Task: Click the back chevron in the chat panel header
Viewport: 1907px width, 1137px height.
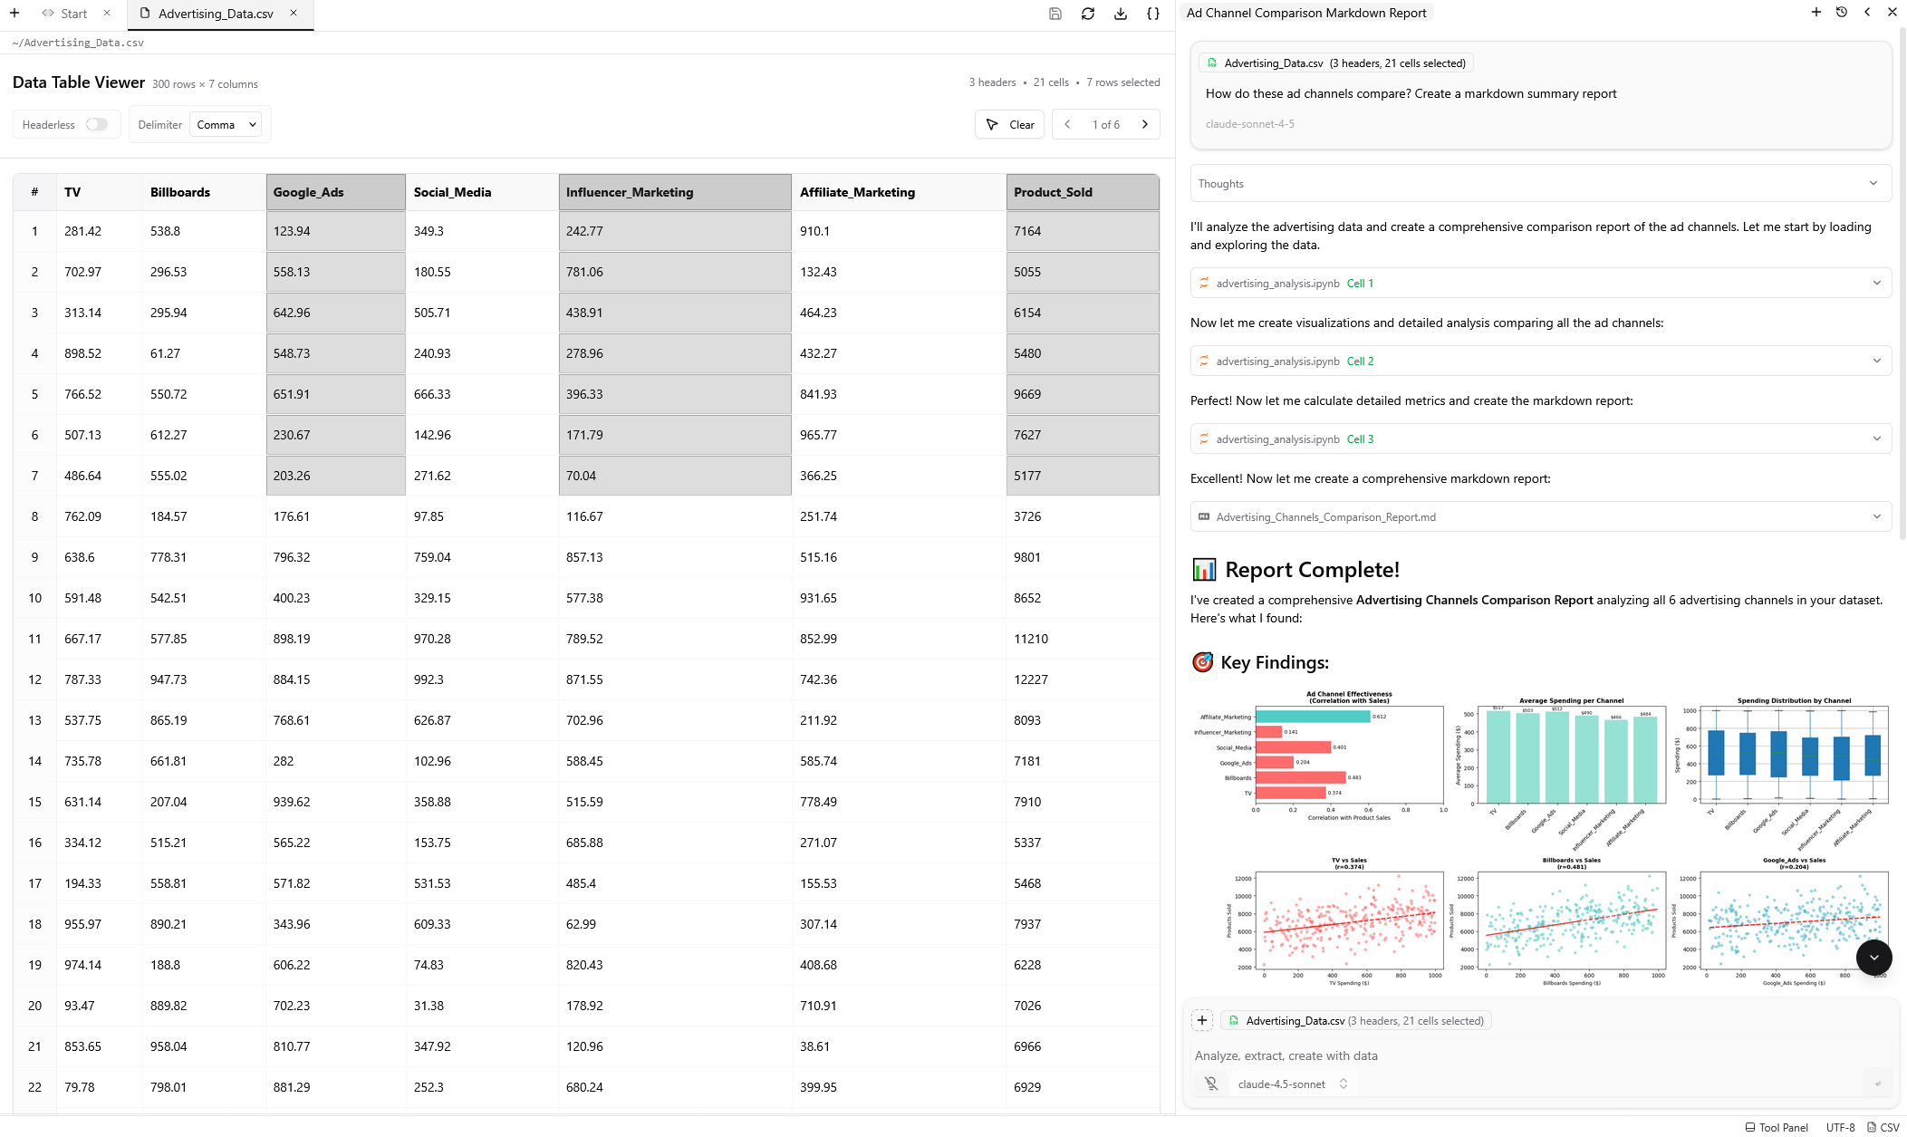Action: pos(1867,13)
